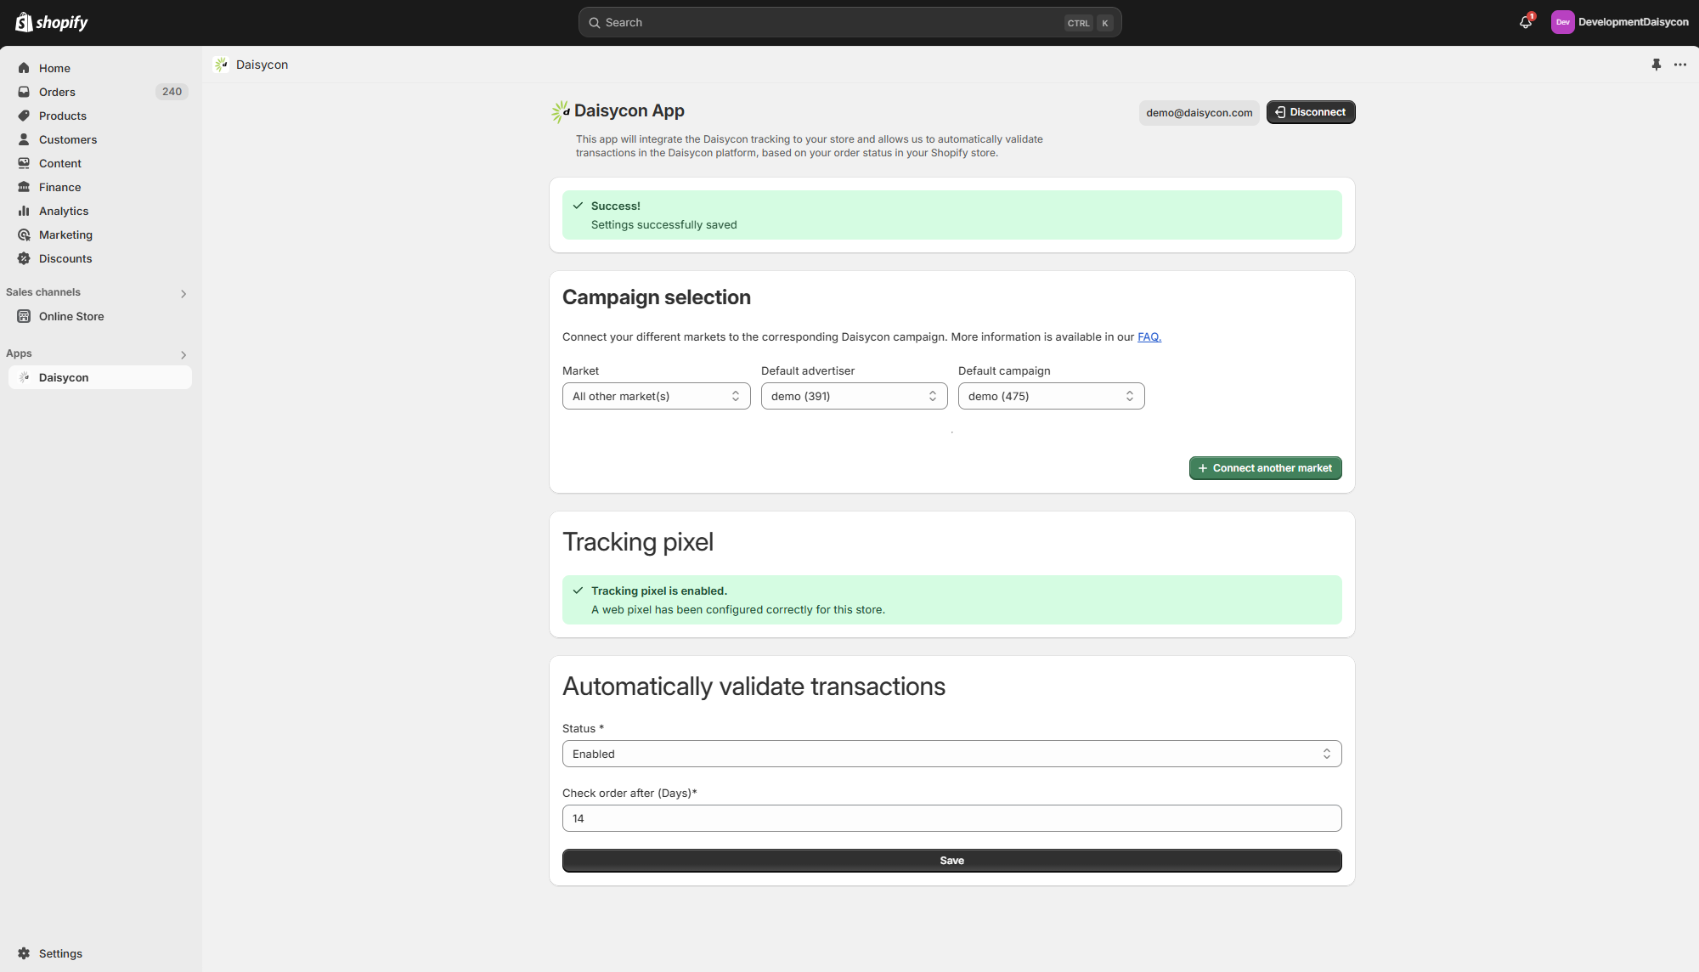Viewport: 1699px width, 972px height.
Task: Click the Analytics bar chart icon
Action: pyautogui.click(x=24, y=211)
